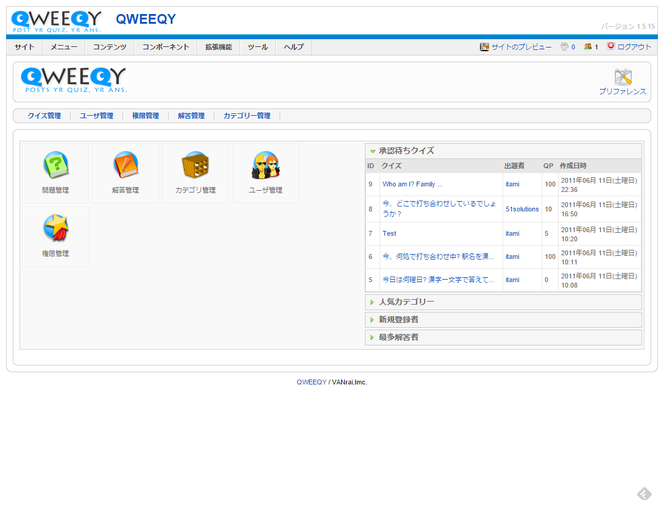
Task: Select the クイズ管理 submenu tab
Action: pos(44,116)
